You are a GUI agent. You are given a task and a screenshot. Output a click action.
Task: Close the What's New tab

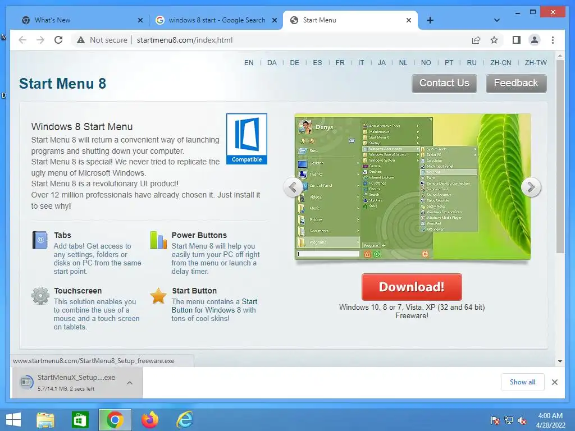tap(140, 20)
